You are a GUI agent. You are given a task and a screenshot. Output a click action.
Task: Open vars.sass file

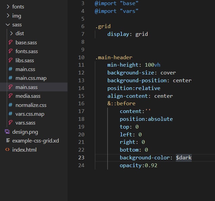point(25,122)
